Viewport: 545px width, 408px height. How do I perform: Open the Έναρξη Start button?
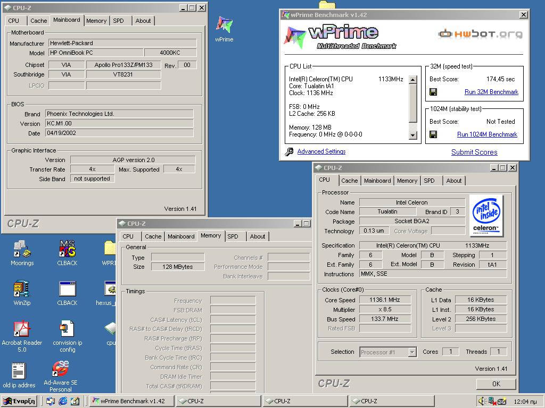[x=20, y=401]
